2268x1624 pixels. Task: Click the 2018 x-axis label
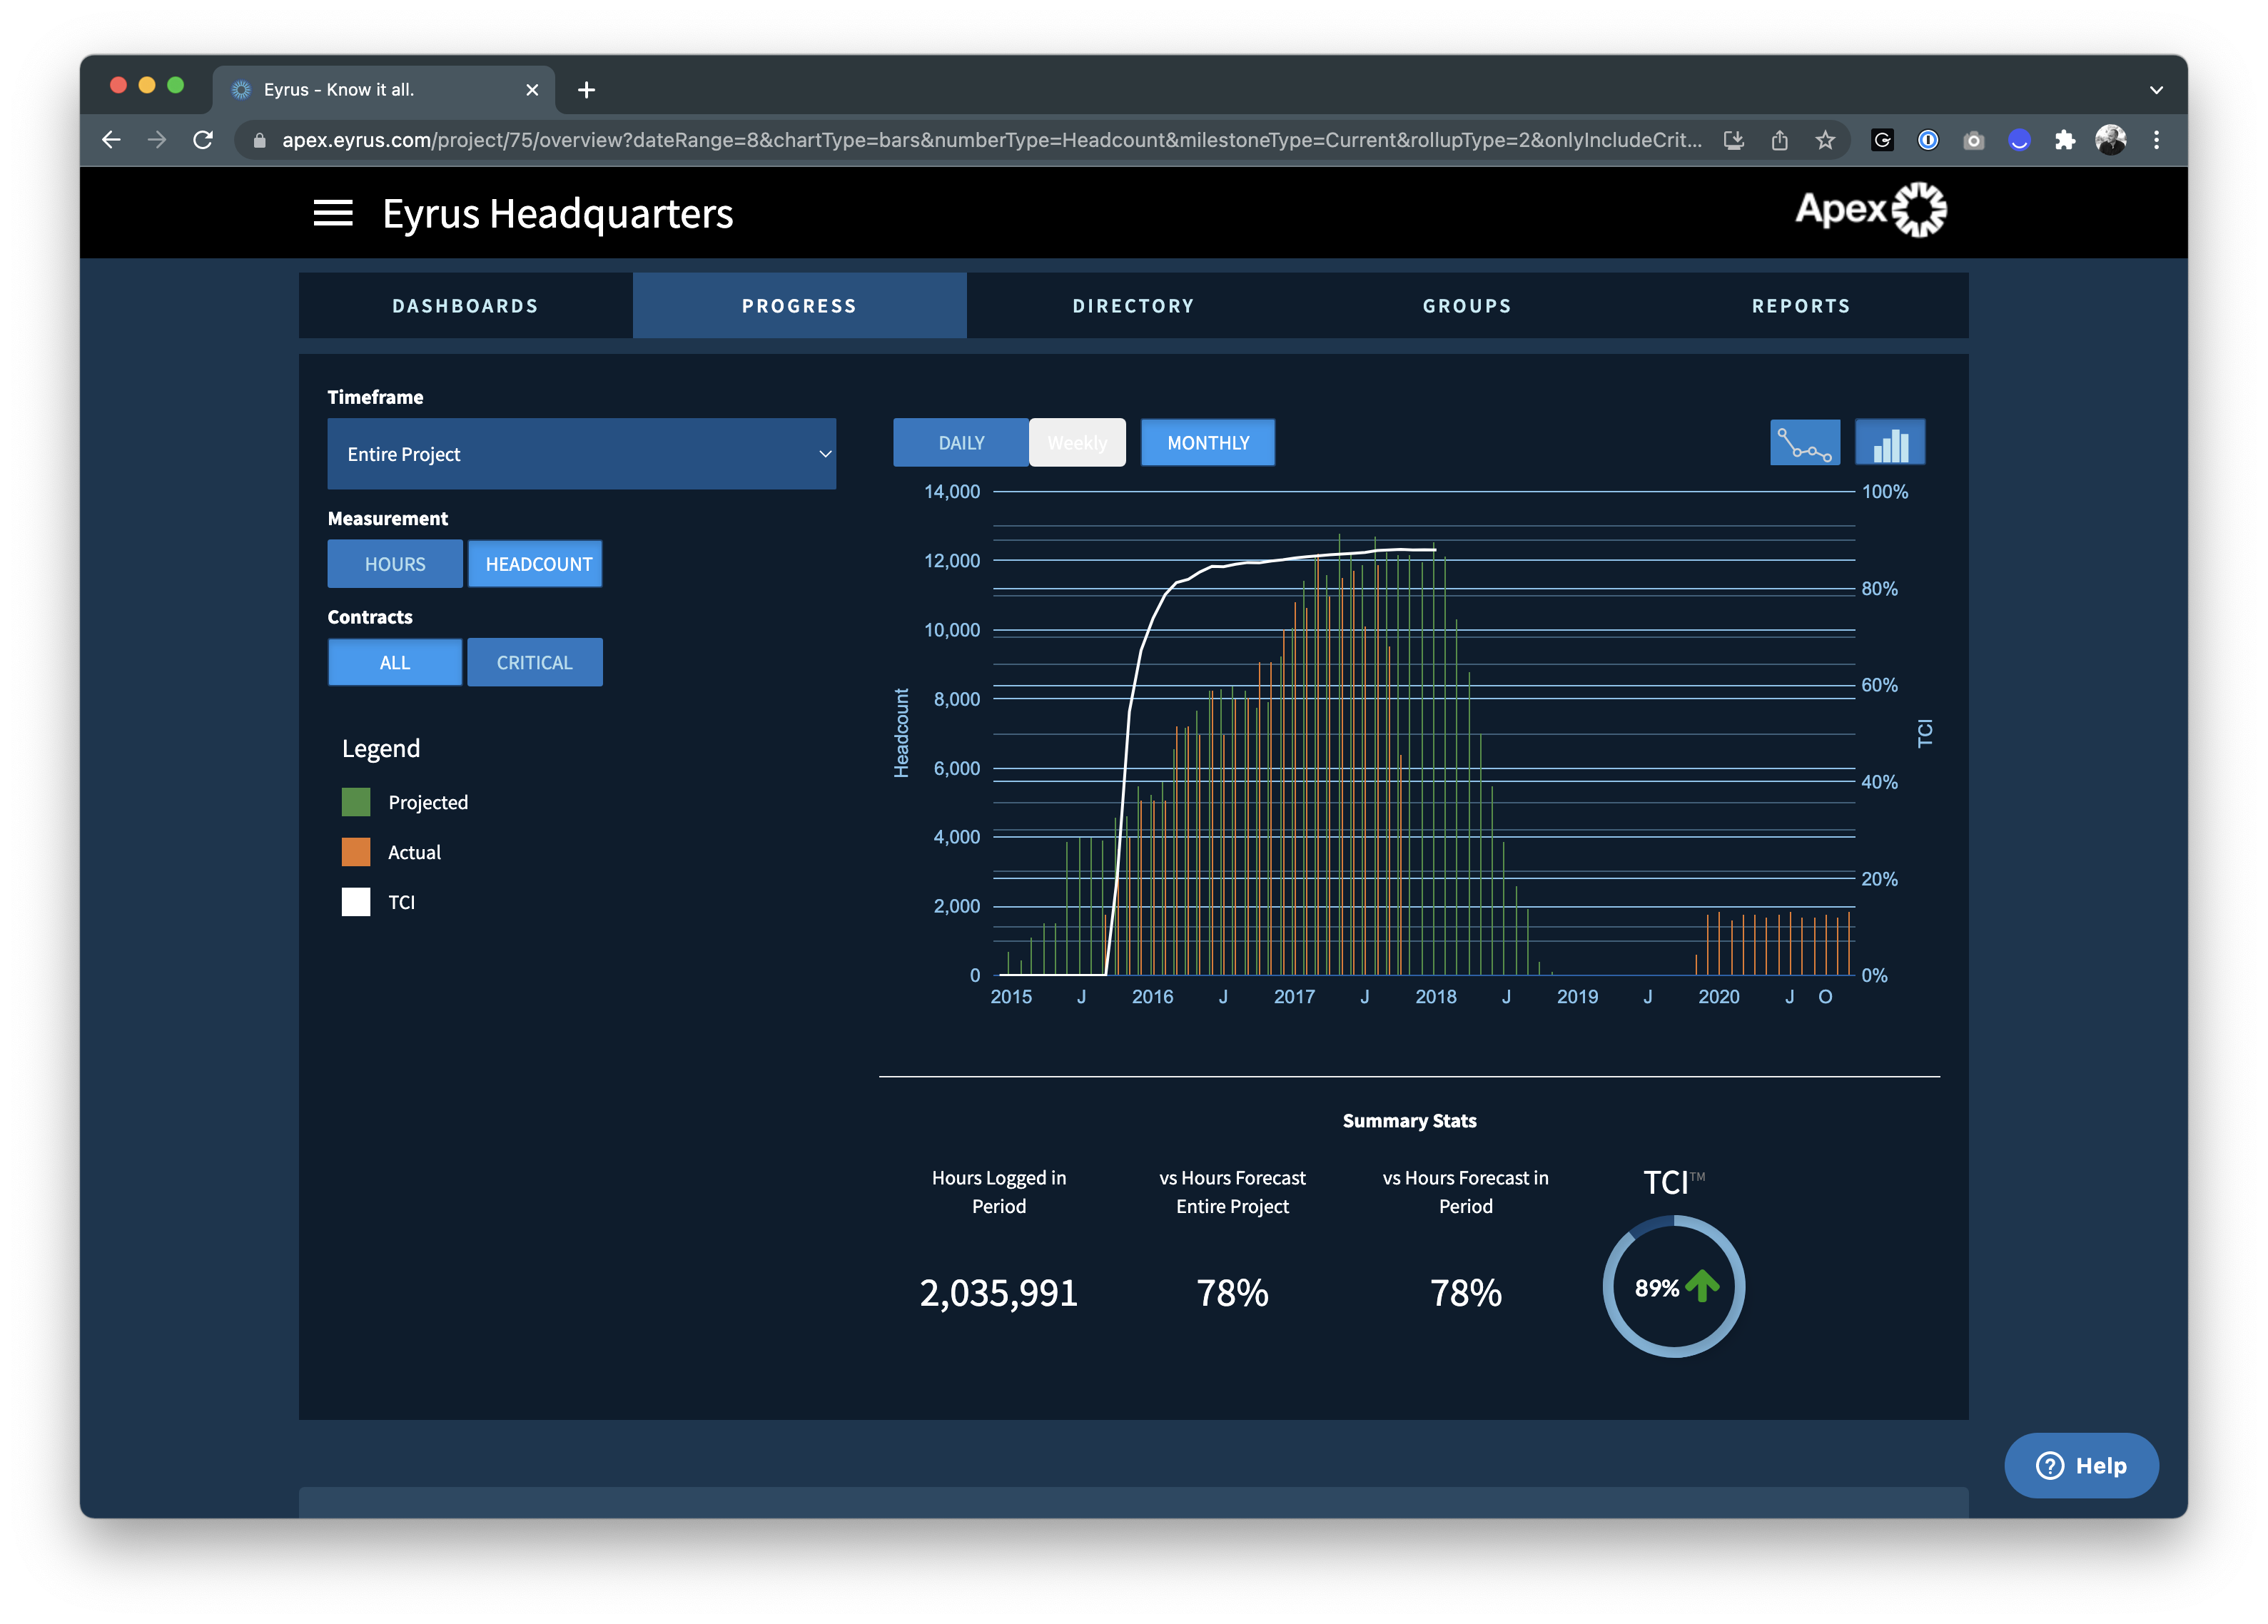(1436, 997)
